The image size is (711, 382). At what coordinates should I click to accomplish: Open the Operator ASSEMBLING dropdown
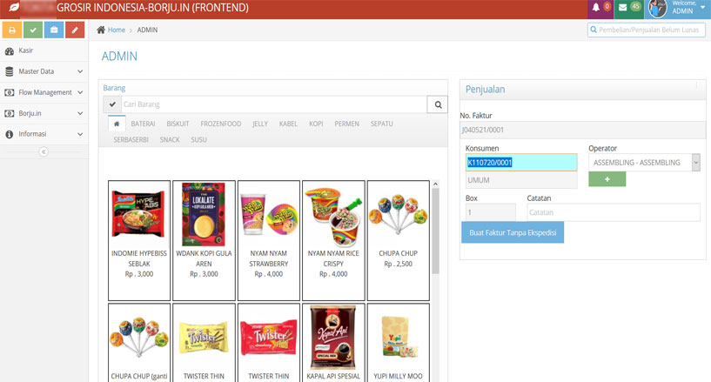[644, 163]
